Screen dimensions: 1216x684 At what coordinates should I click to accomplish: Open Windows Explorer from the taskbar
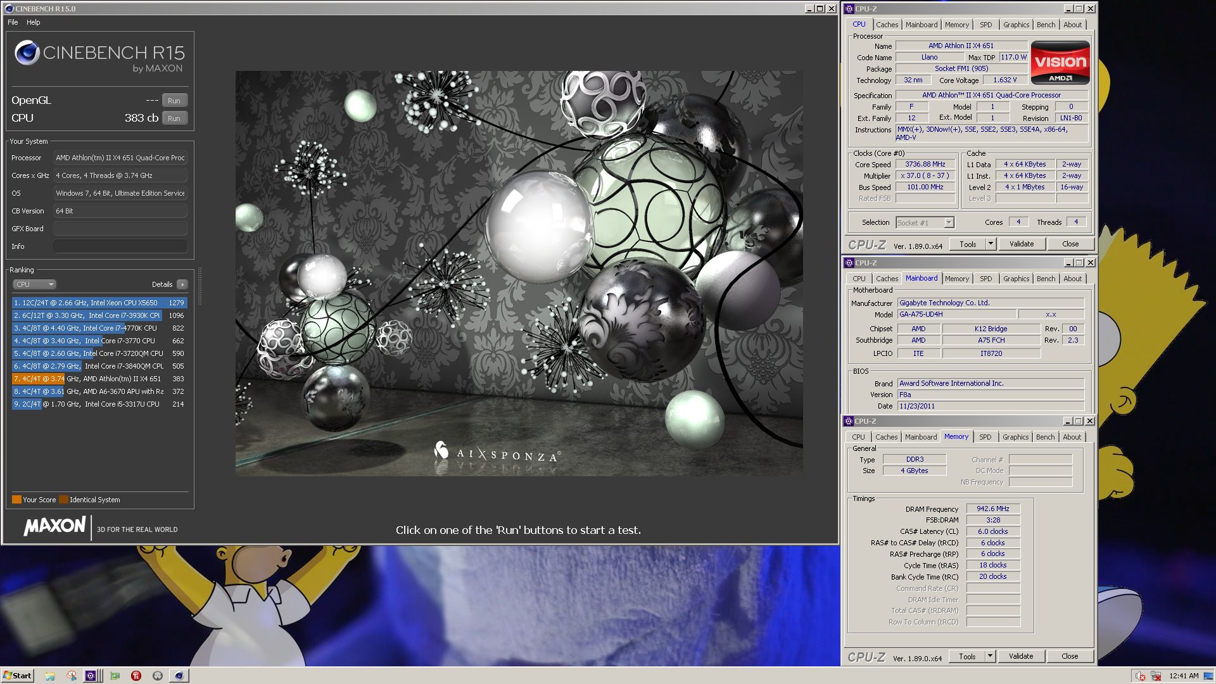click(x=50, y=676)
